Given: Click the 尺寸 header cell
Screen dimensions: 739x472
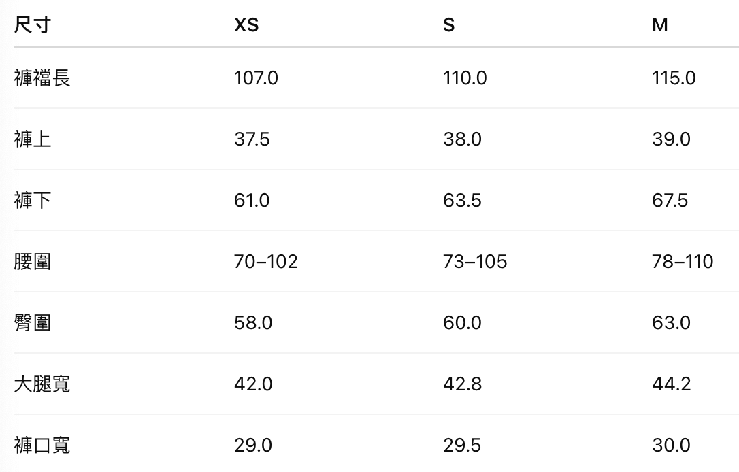Looking at the screenshot, I should 32,25.
